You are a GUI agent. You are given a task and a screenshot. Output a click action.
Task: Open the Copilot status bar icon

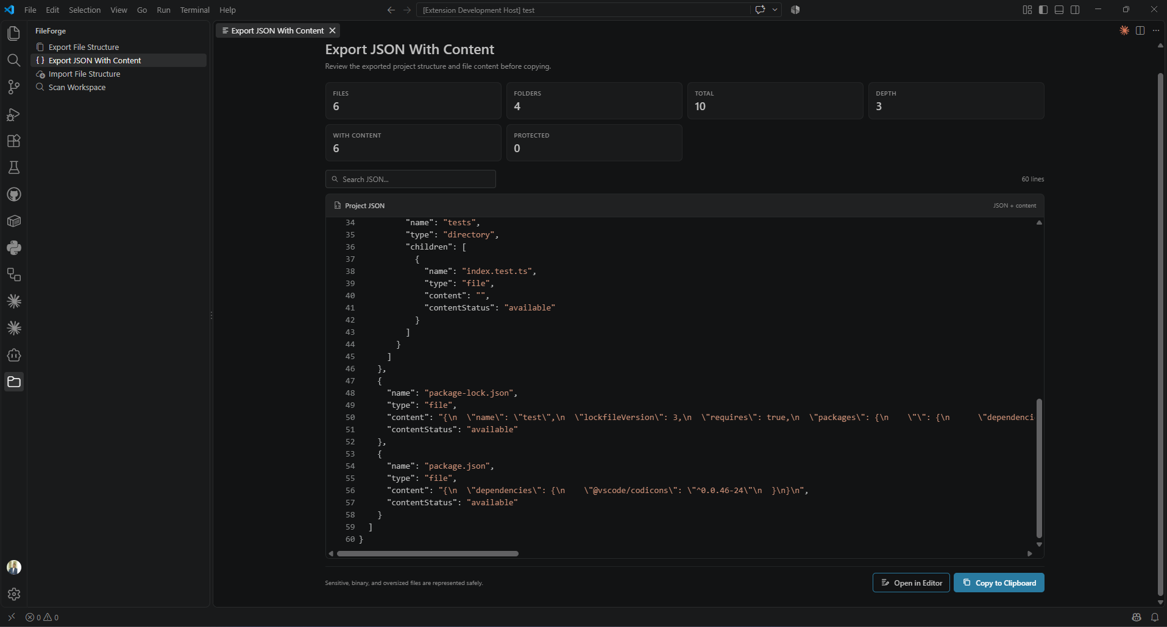click(x=1137, y=617)
